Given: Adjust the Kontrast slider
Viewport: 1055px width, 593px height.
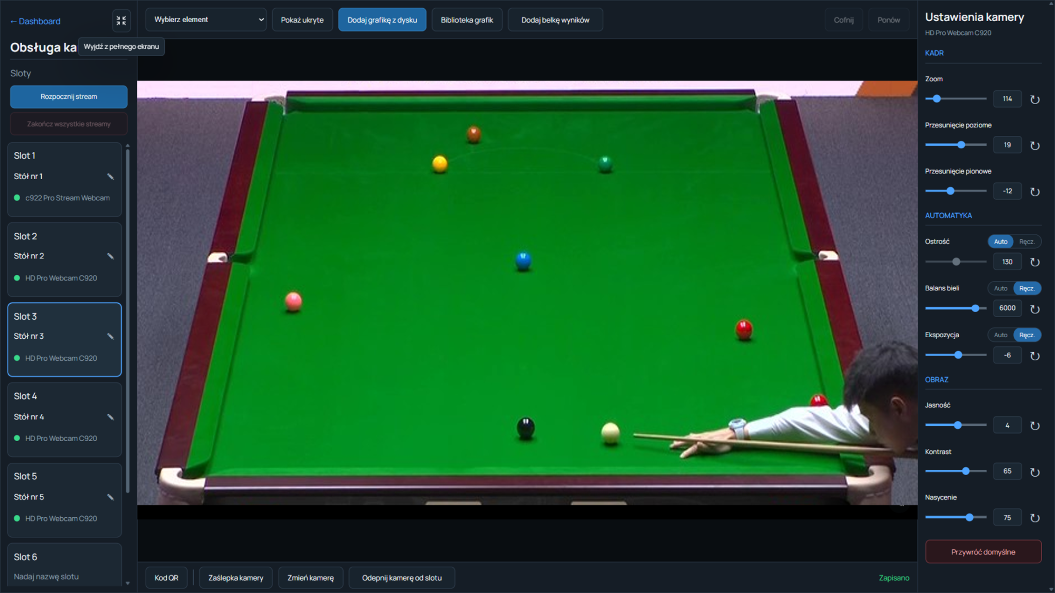Looking at the screenshot, I should (x=956, y=471).
